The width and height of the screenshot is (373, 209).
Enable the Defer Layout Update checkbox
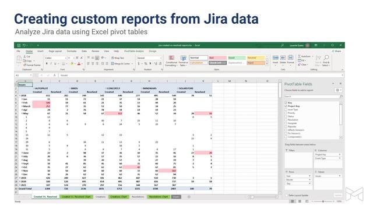click(x=286, y=196)
